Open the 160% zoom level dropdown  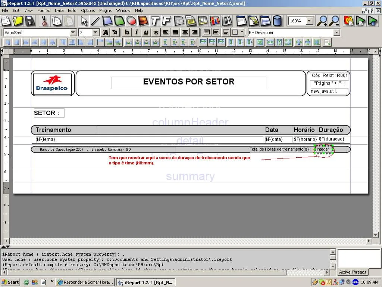[309, 21]
